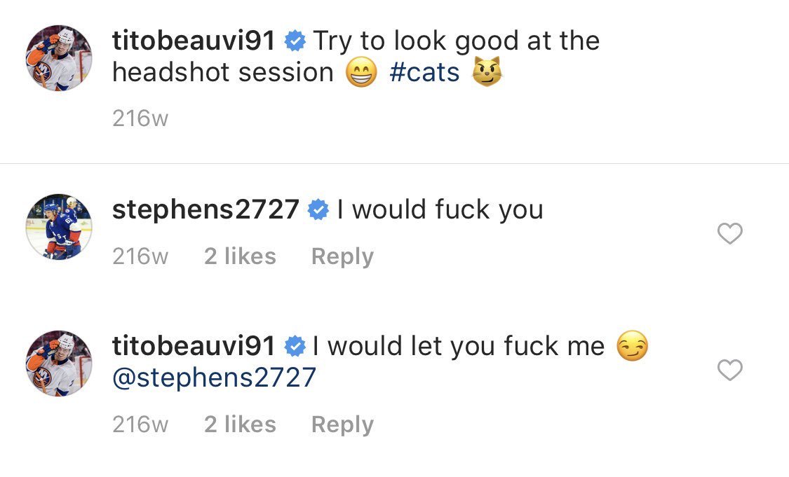Open the #cats hashtag
The height and width of the screenshot is (477, 789).
(x=424, y=72)
